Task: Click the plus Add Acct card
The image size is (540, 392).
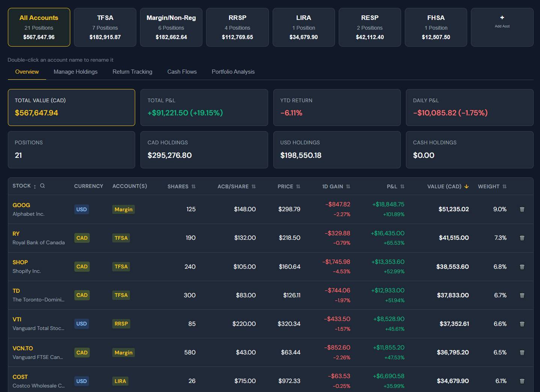Action: pyautogui.click(x=502, y=27)
